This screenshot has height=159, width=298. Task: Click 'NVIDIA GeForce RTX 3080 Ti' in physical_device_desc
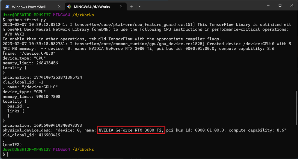130,130
